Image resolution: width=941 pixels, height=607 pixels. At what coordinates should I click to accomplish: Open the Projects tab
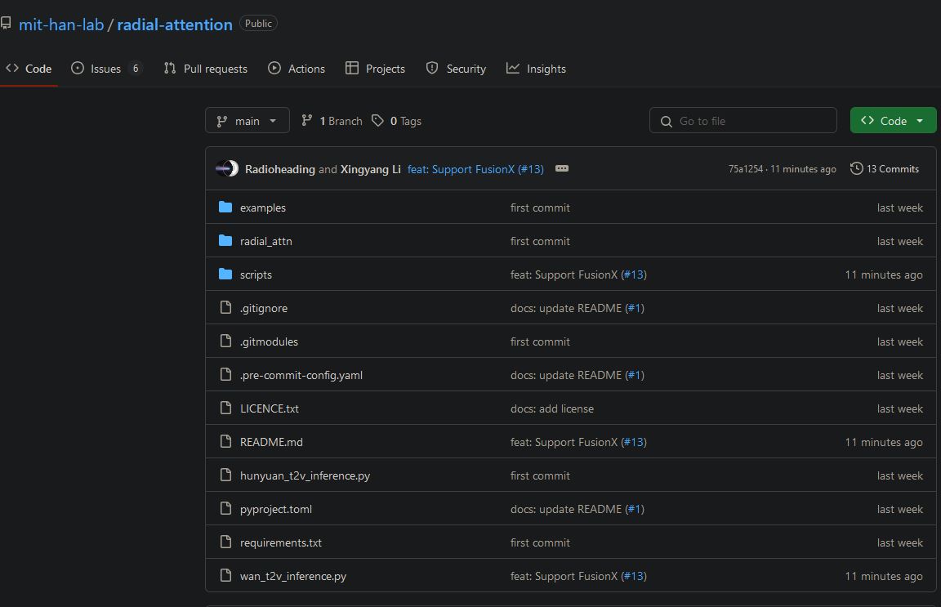376,69
